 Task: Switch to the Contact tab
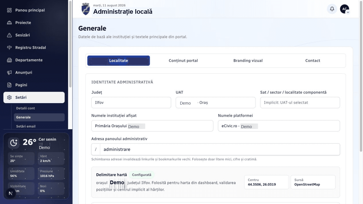[x=313, y=61]
